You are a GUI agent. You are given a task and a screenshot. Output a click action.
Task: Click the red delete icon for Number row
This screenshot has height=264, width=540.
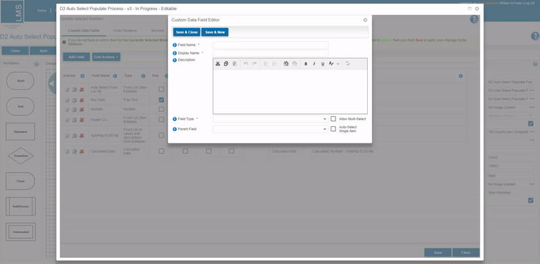(x=82, y=109)
